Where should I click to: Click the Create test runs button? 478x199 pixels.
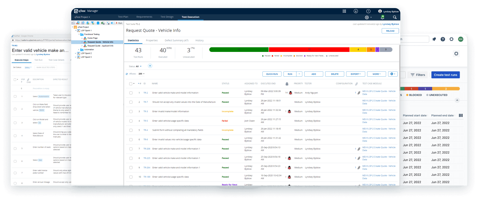445,75
